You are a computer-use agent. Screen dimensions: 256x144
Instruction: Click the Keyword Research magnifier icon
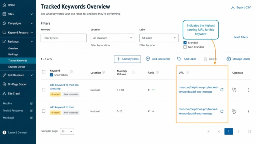[x=4, y=32]
